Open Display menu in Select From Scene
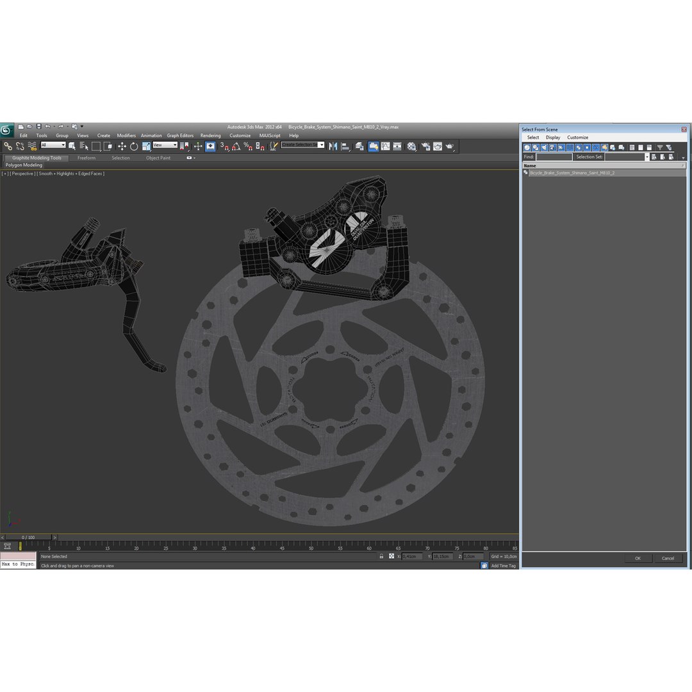Image resolution: width=692 pixels, height=692 pixels. [x=553, y=137]
